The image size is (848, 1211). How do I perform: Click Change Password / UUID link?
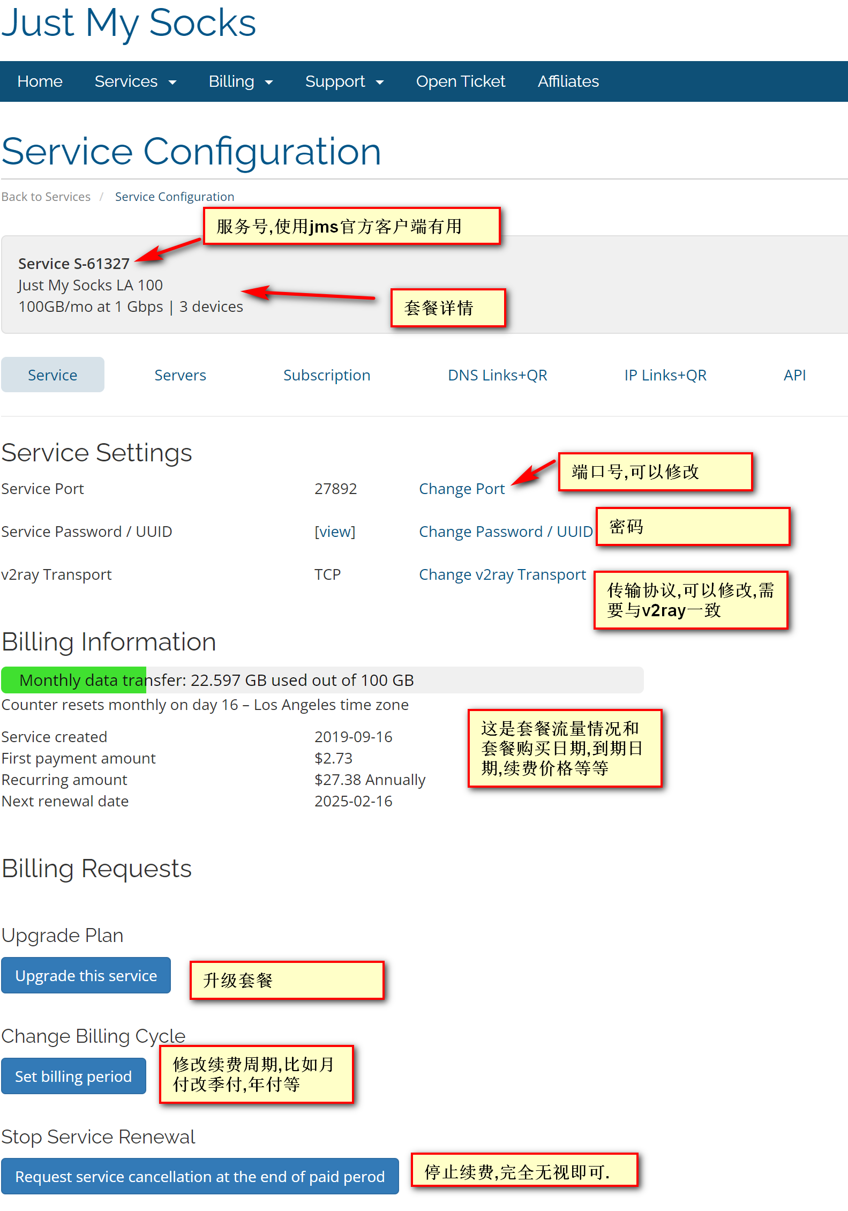[x=506, y=532]
